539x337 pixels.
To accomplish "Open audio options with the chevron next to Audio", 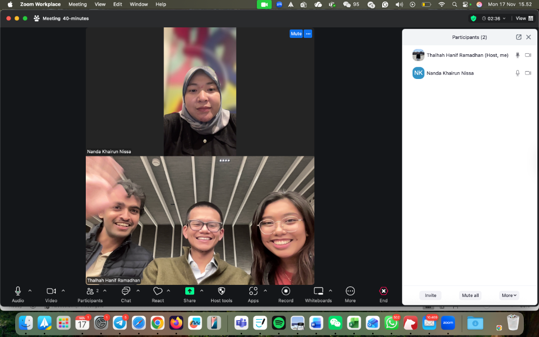I will coord(29,290).
